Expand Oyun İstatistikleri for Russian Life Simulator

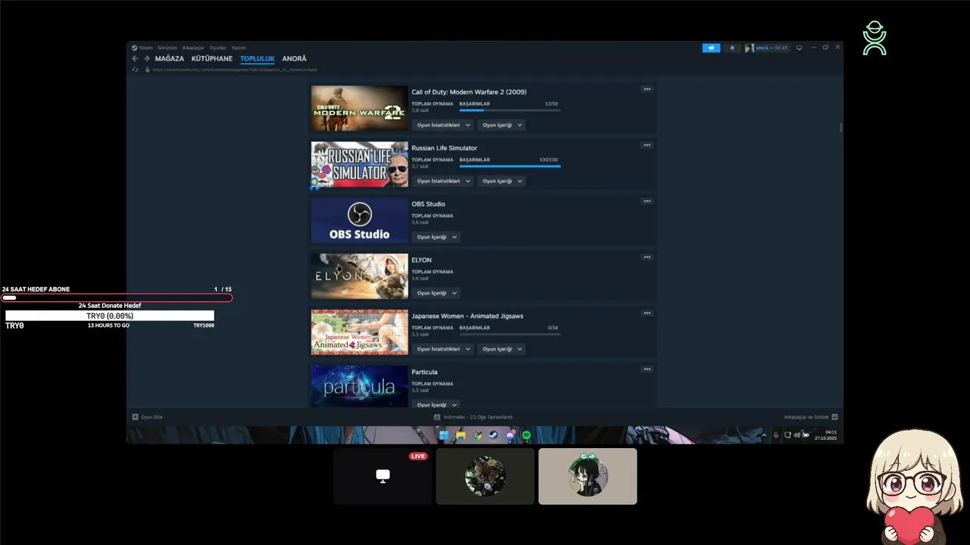[443, 181]
